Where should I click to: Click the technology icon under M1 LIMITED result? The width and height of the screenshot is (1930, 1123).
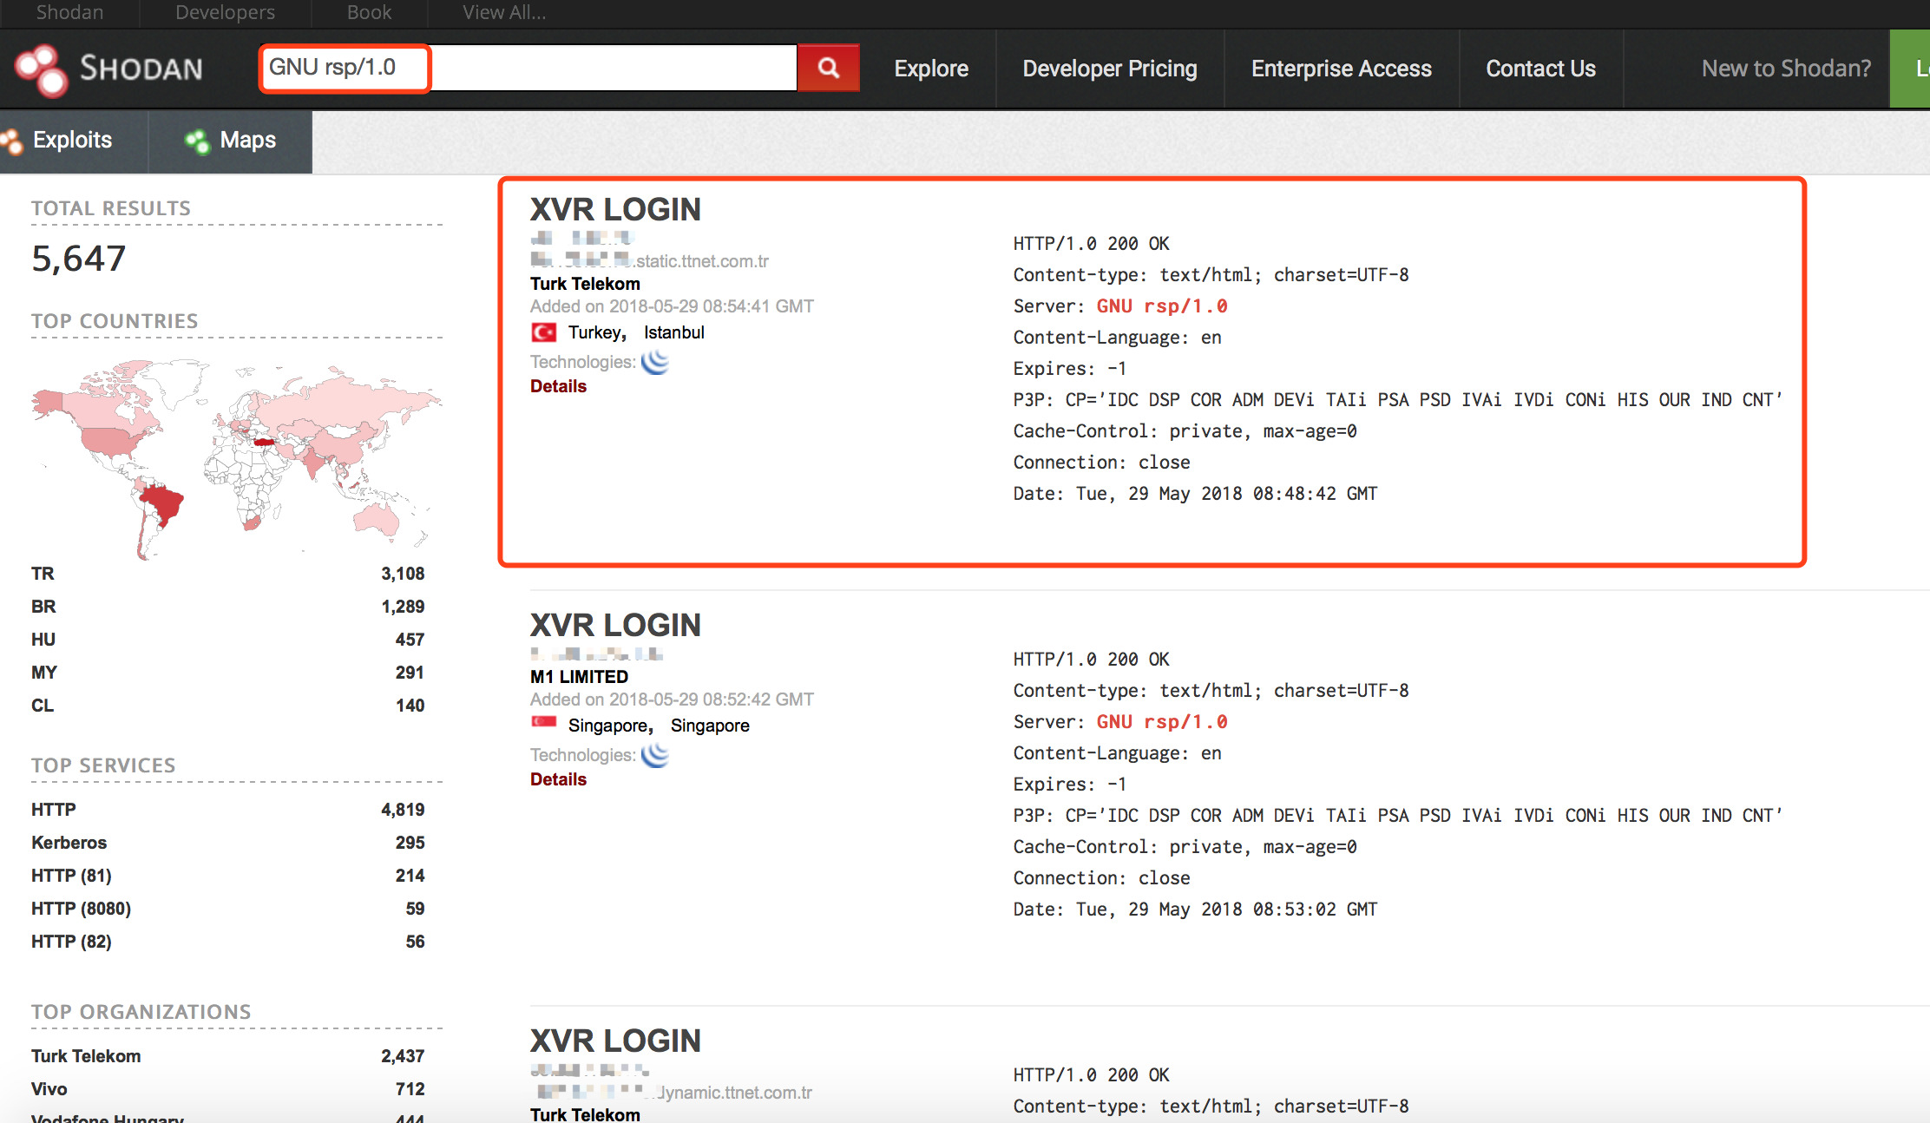[655, 755]
